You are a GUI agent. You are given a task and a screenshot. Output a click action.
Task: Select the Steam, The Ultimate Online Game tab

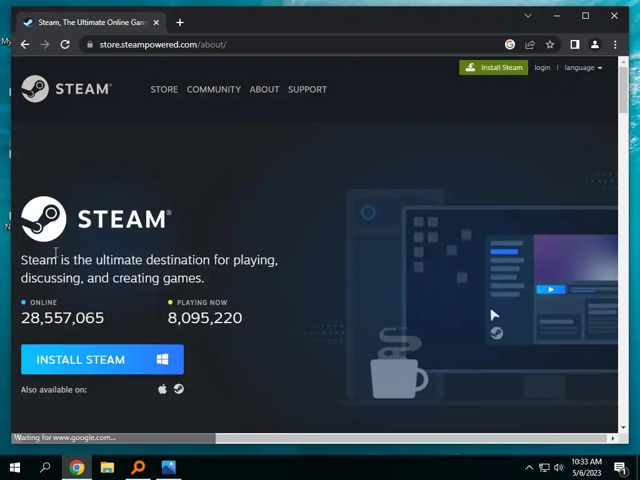(x=91, y=22)
